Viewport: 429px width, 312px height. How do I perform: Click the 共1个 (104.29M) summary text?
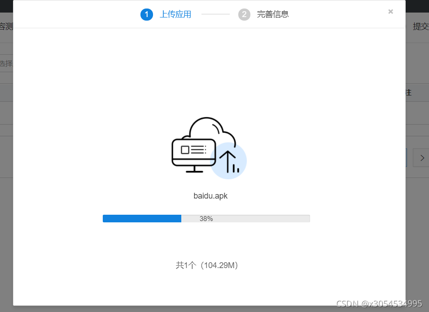pos(206,265)
